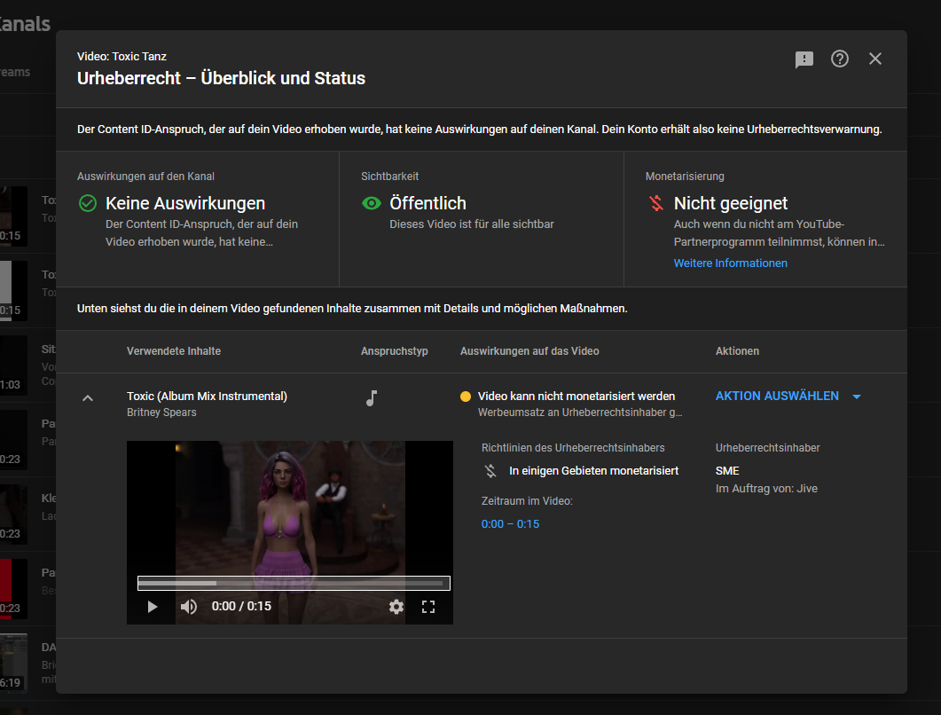Click 'Video: Toxic Tanz' title text
The image size is (941, 715).
click(x=122, y=57)
